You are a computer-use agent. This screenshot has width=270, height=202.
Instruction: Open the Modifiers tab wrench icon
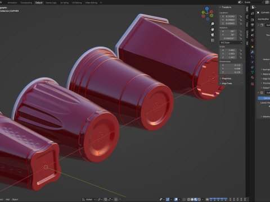253,52
